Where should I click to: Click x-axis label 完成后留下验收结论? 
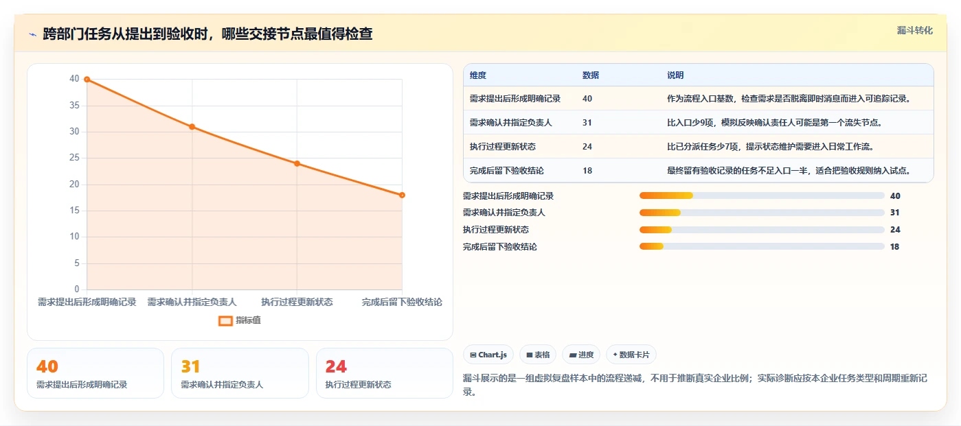coord(402,302)
